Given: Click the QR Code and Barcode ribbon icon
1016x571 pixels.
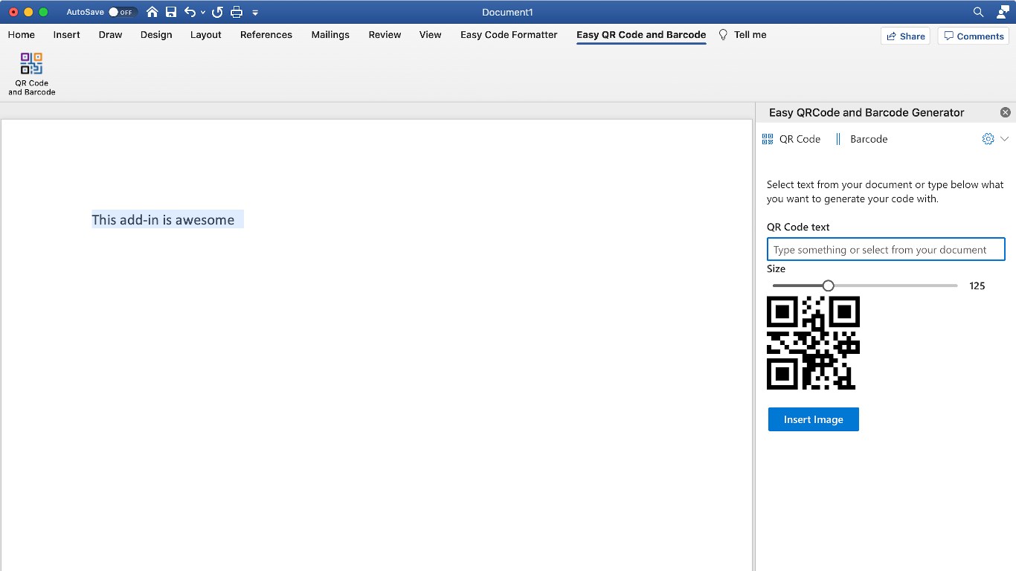Looking at the screenshot, I should (31, 74).
